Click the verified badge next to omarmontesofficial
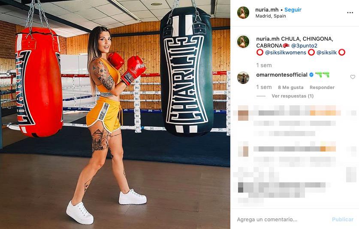Viewport: 359px width, 229px height. 311,75
